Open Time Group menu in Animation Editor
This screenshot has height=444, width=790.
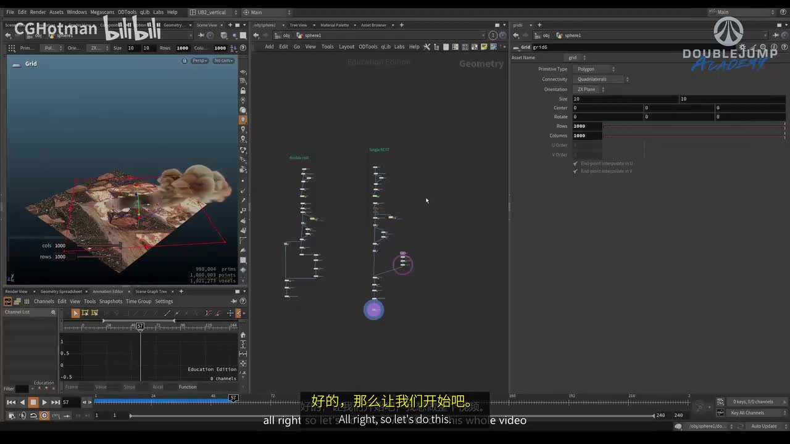click(x=138, y=302)
